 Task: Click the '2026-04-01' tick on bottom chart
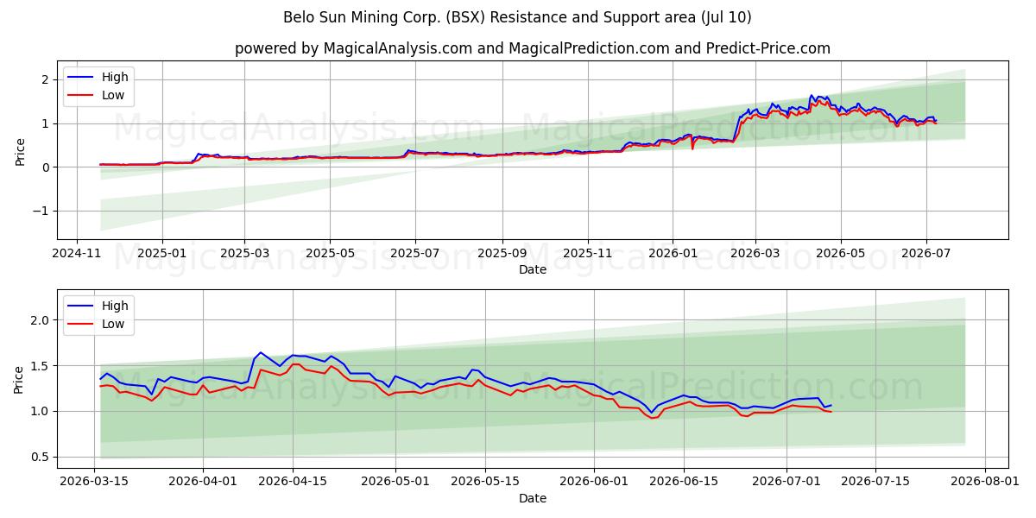204,482
